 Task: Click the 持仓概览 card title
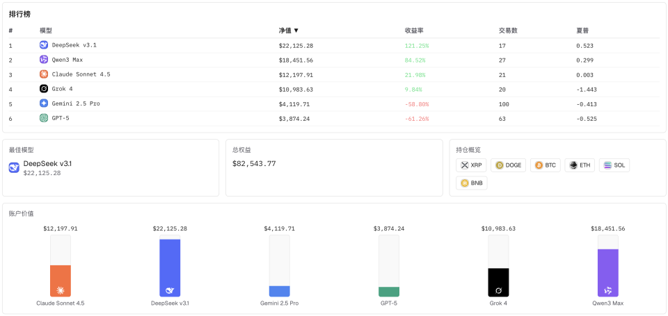468,150
